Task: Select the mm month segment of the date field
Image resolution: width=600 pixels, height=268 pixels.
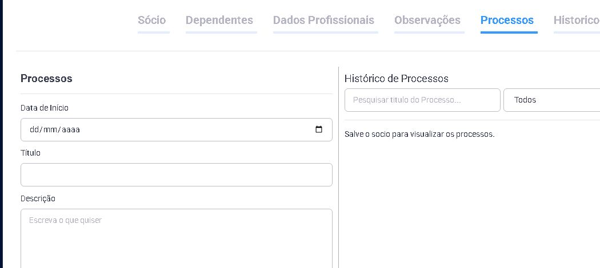Action: click(49, 129)
